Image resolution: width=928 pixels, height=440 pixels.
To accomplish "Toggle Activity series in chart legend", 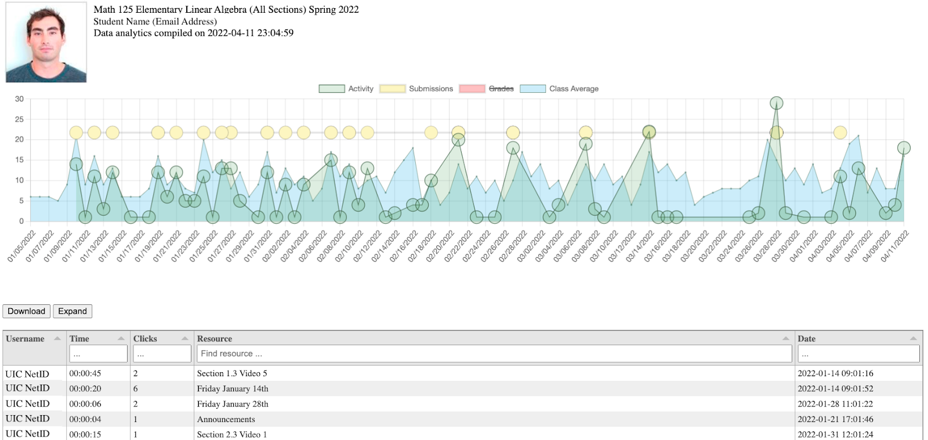I will [346, 89].
